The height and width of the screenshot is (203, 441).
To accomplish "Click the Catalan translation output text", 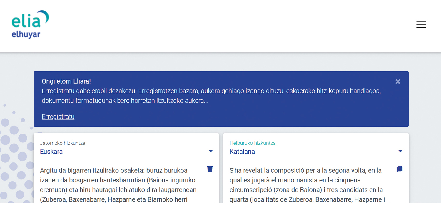I will (306, 185).
